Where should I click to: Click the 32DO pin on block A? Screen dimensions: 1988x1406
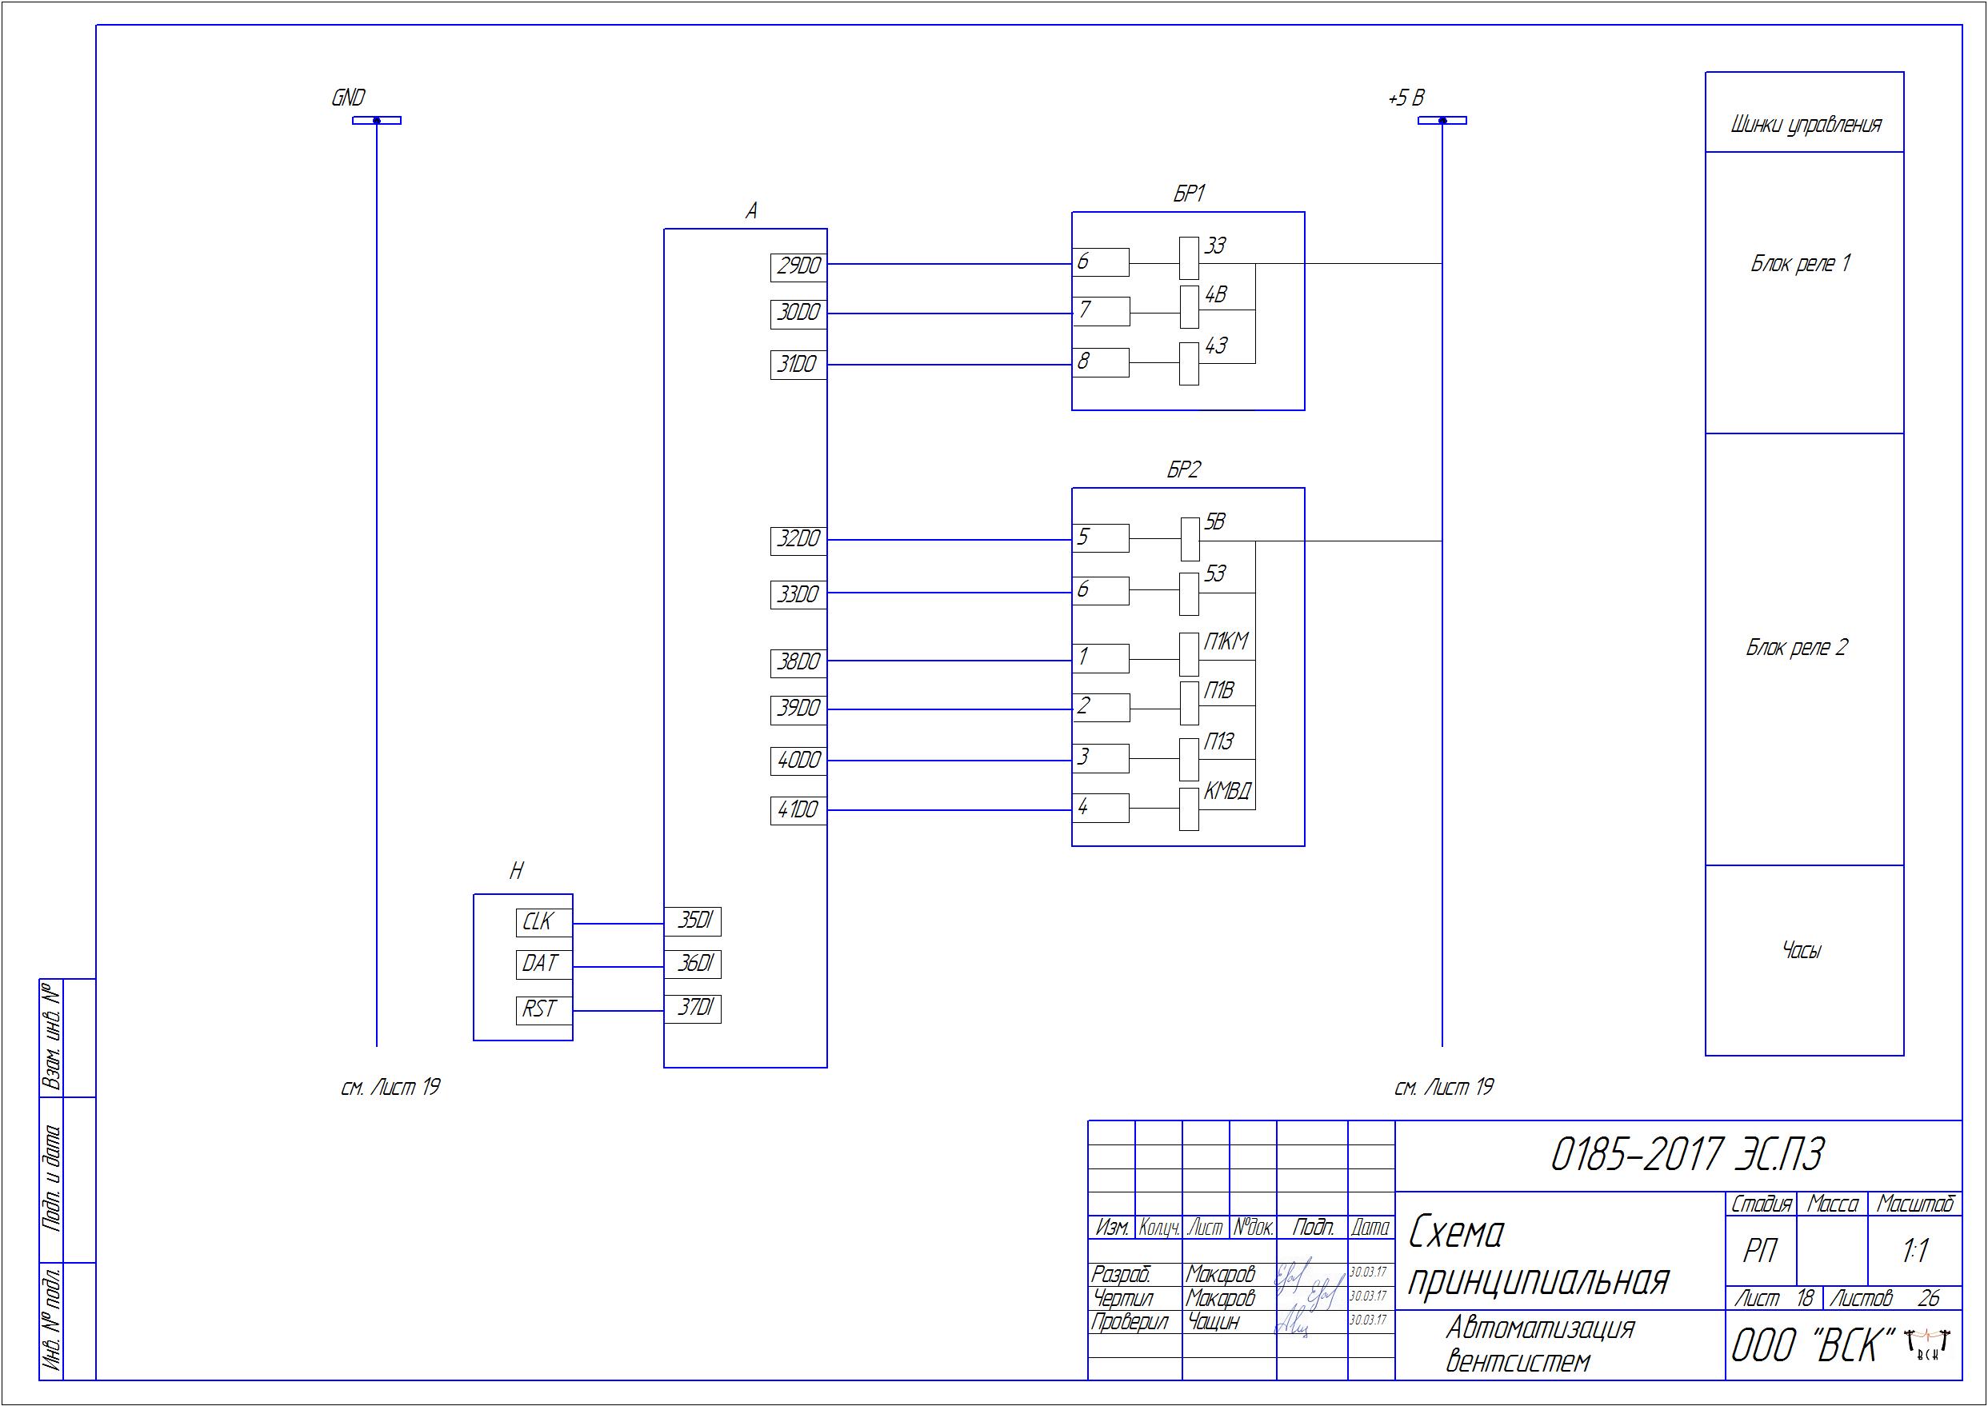(798, 540)
